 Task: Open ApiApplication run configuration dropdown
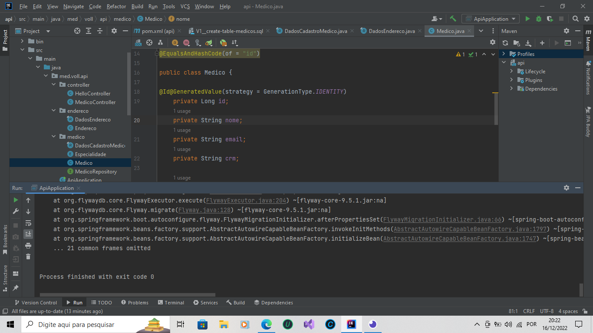tap(491, 19)
